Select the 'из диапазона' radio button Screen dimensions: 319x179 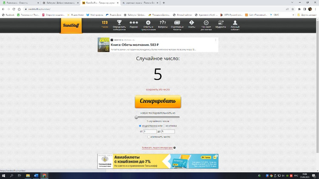tap(140, 126)
